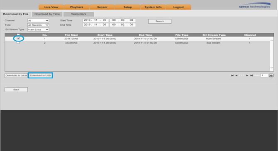Check the checkbox for file No. 2

[18, 43]
